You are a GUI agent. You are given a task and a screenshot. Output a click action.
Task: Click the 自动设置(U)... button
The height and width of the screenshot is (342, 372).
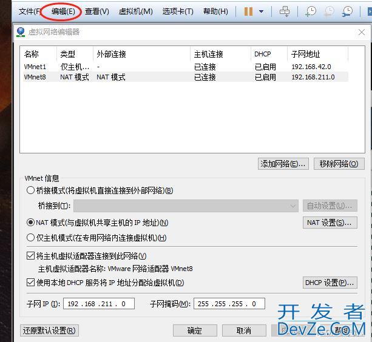click(x=330, y=206)
